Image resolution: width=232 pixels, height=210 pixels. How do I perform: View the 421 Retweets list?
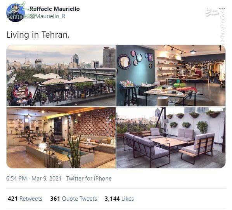tap(25, 199)
